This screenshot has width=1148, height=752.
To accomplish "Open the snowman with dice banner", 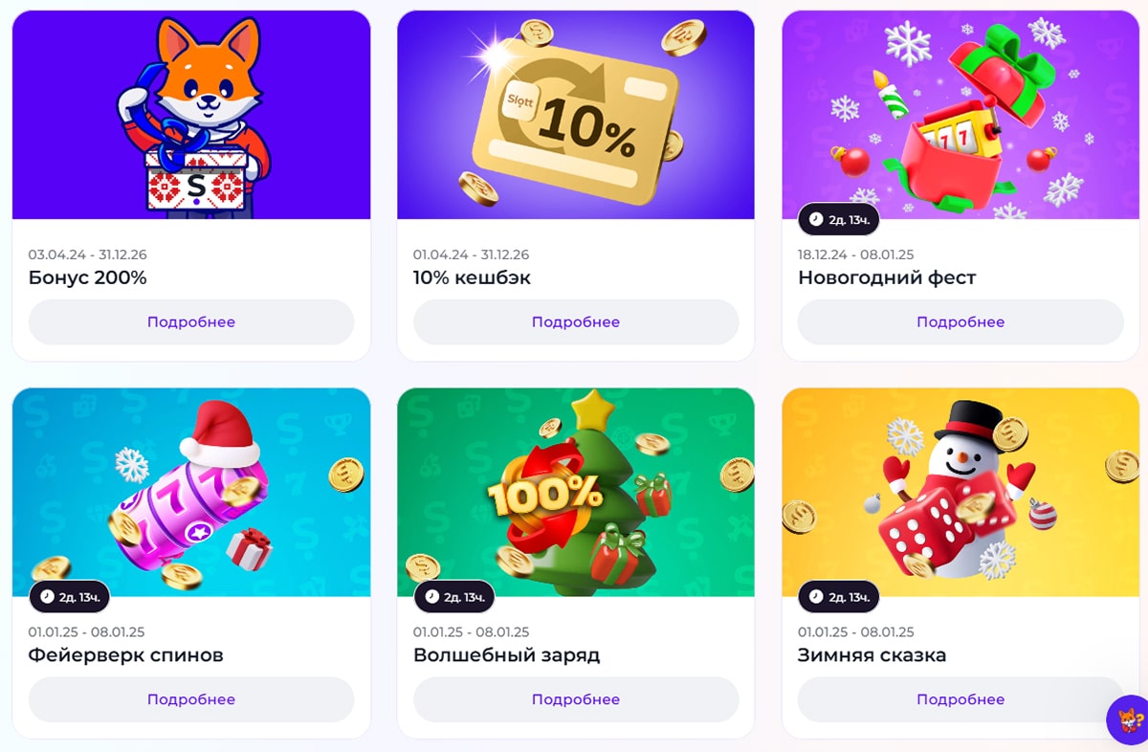I will tap(960, 493).
